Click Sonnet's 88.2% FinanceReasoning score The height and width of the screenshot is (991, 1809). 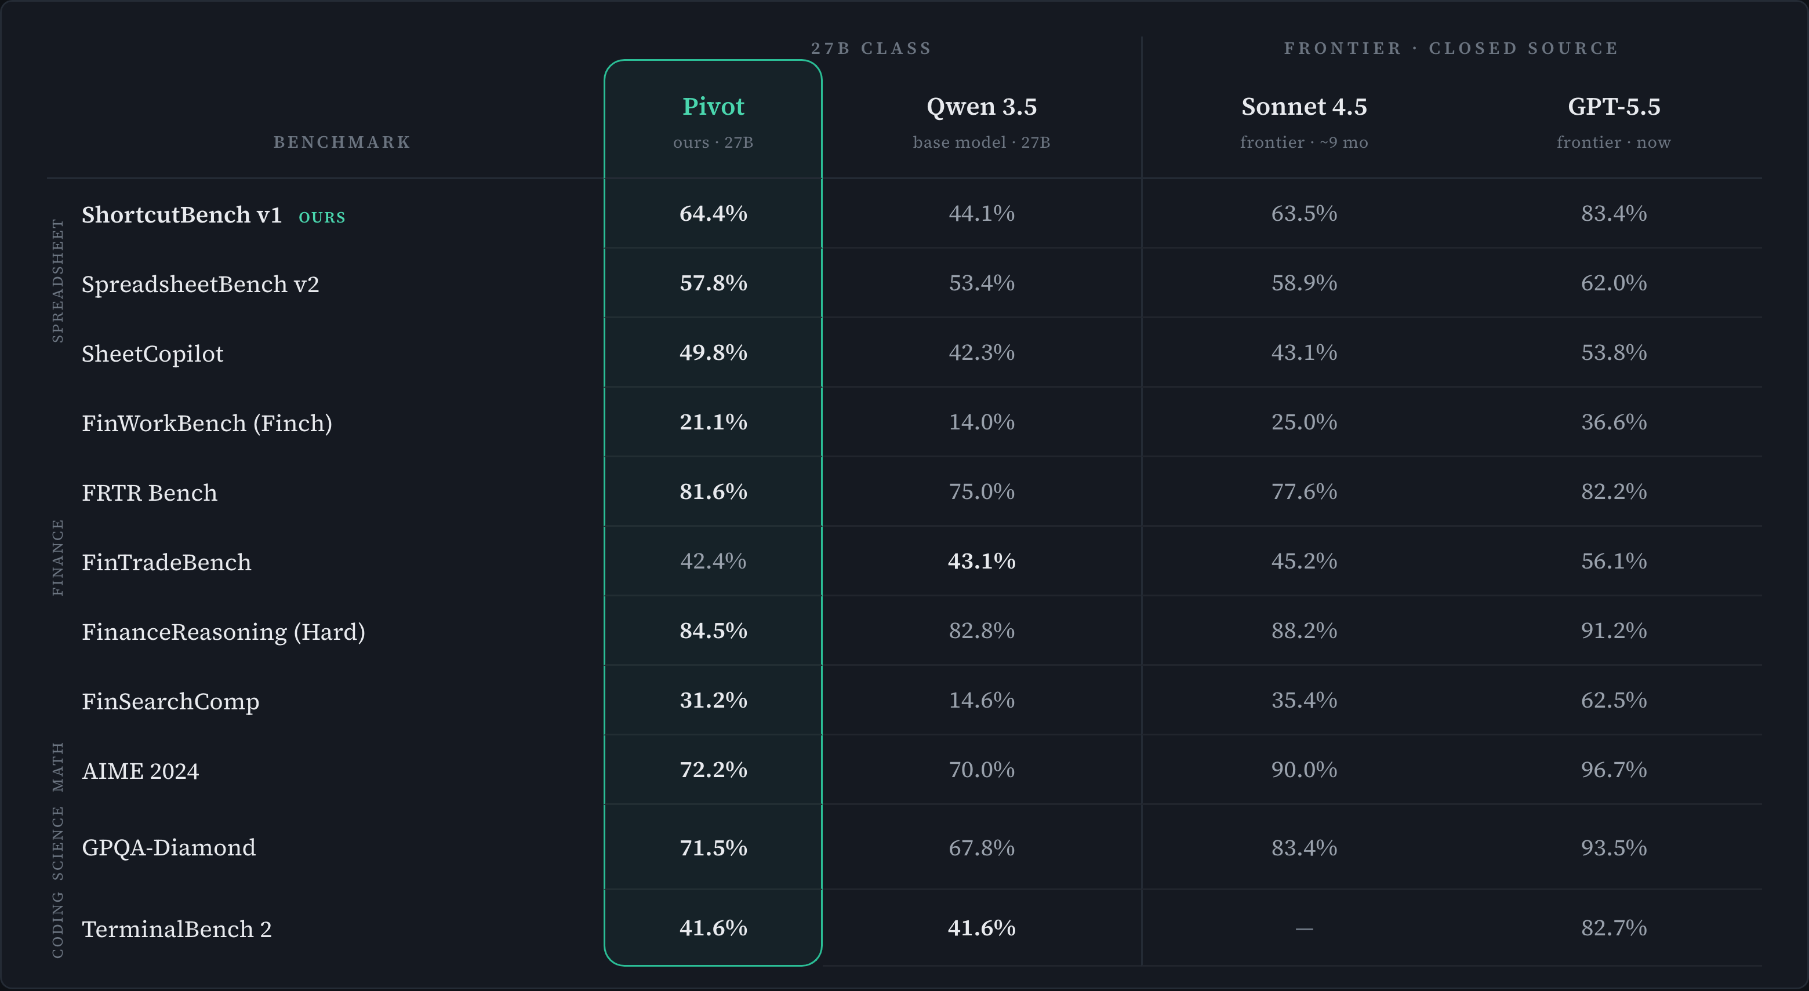1304,631
